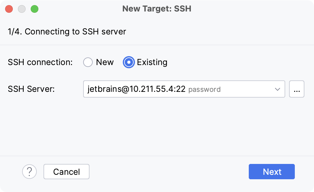Open the dialog's configuration browser via the dots icon
Viewport: 314px width, 192px height.
pos(297,89)
